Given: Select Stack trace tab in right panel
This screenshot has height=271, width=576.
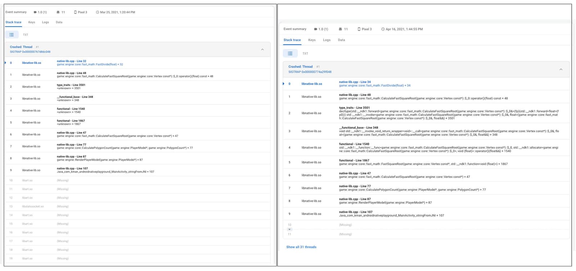Looking at the screenshot, I should [x=292, y=40].
